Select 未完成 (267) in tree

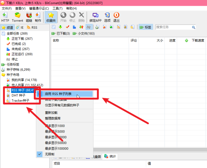[20, 49]
